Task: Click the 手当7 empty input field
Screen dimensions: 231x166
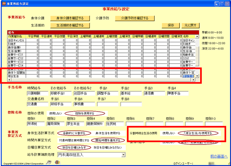Action: coord(108,104)
